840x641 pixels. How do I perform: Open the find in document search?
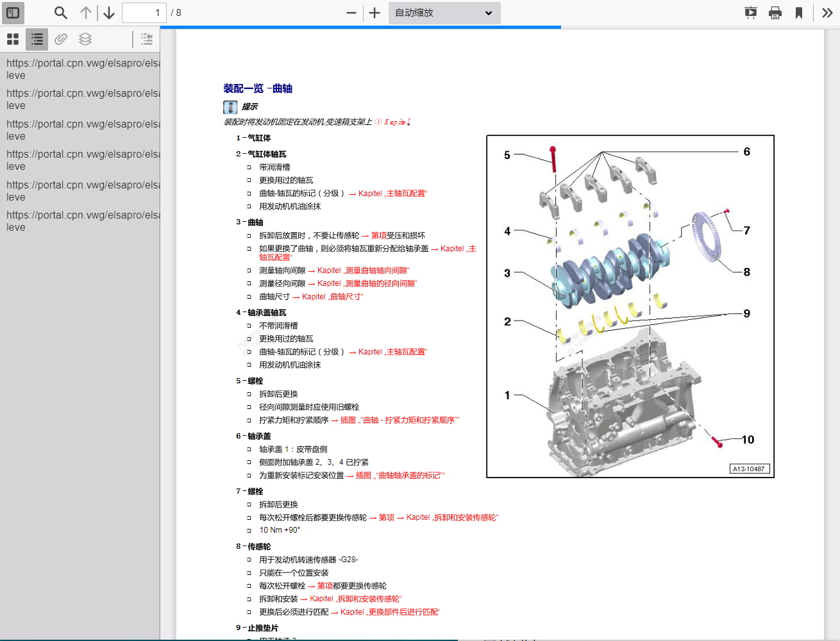60,13
